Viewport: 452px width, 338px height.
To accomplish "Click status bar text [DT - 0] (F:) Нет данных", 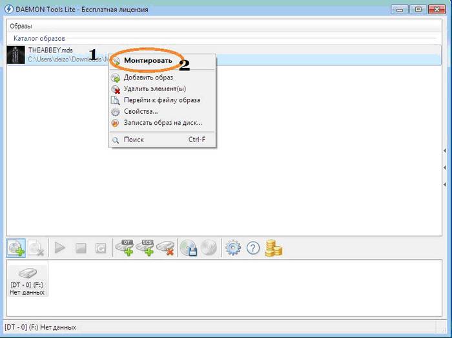I will coord(40,327).
